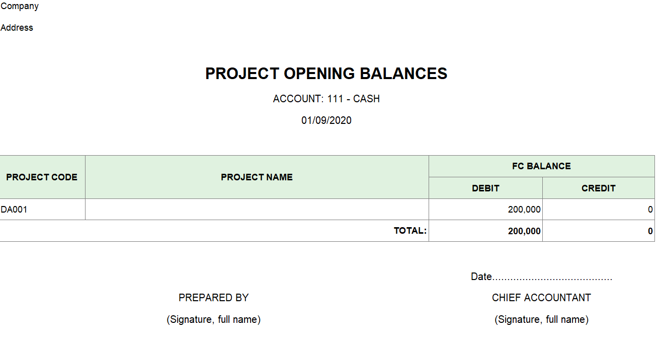Select the report date 01/09/2020
The image size is (660, 342).
(326, 120)
